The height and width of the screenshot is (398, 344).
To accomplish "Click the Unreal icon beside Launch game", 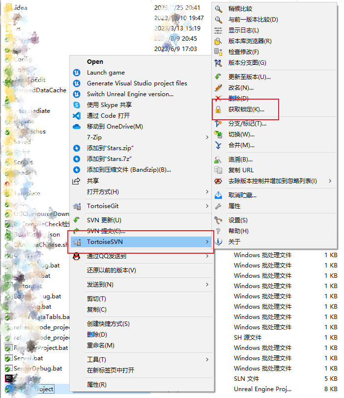I will click(76, 73).
